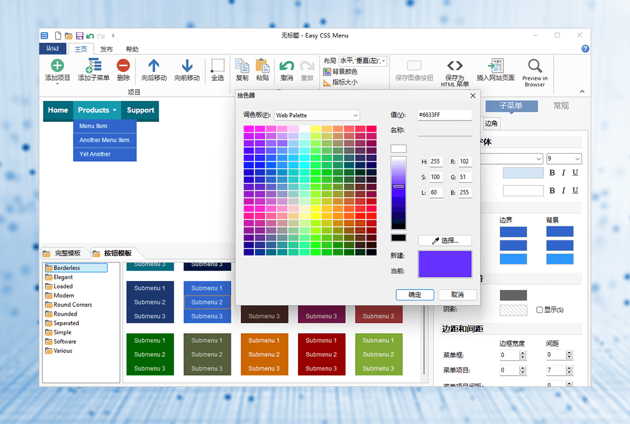Open the General (常规) tab

561,106
